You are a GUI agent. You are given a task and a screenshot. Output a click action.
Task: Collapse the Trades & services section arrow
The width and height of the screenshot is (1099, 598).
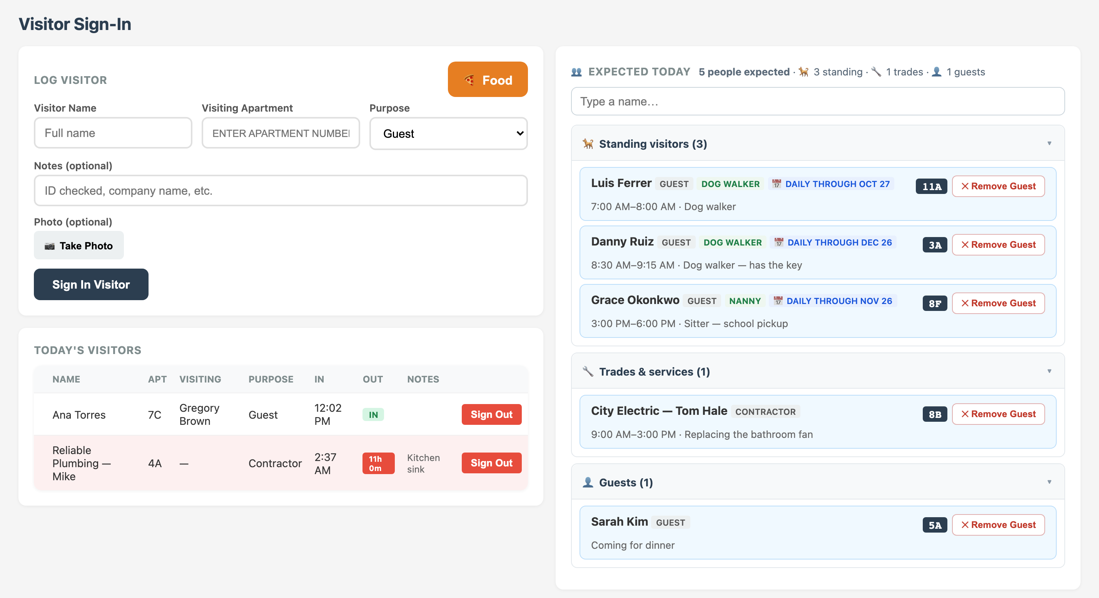pyautogui.click(x=1049, y=371)
